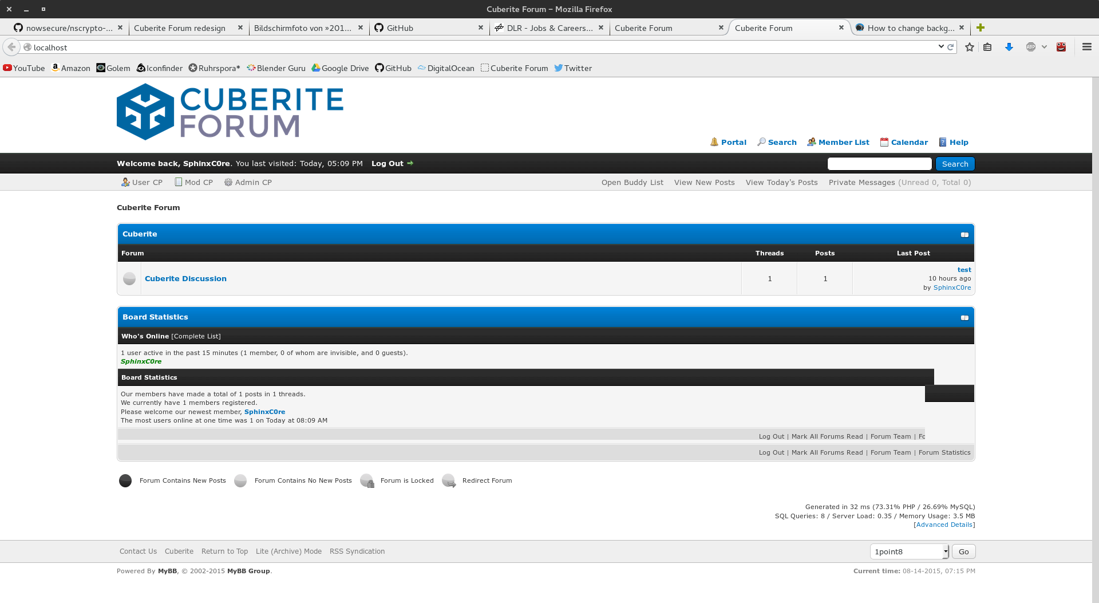Viewport: 1099px width, 603px height.
Task: Open the new tab plus button
Action: tap(981, 27)
